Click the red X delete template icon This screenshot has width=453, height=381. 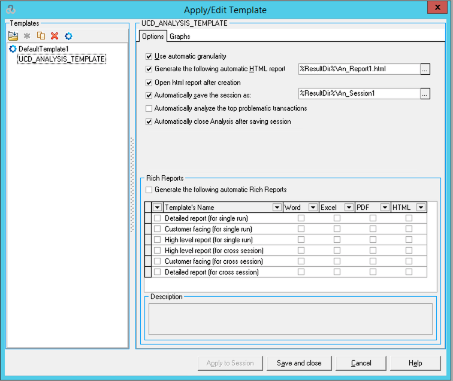pyautogui.click(x=55, y=36)
